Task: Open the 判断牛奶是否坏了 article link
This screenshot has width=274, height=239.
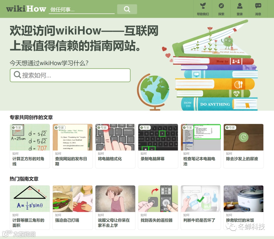Action: click(199, 220)
